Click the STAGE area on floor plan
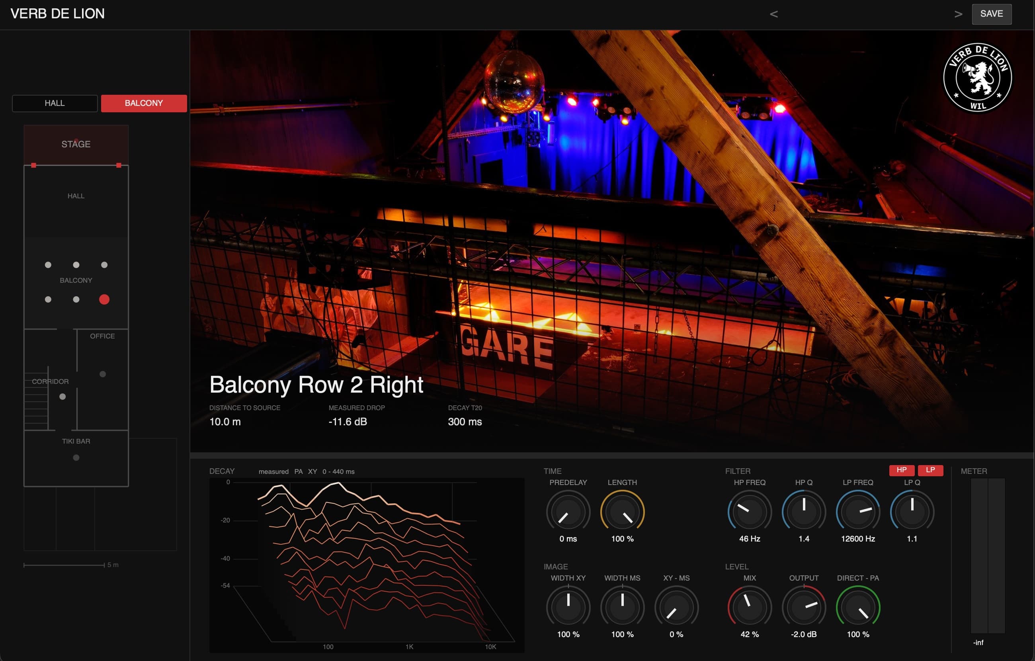The width and height of the screenshot is (1035, 661). (76, 145)
